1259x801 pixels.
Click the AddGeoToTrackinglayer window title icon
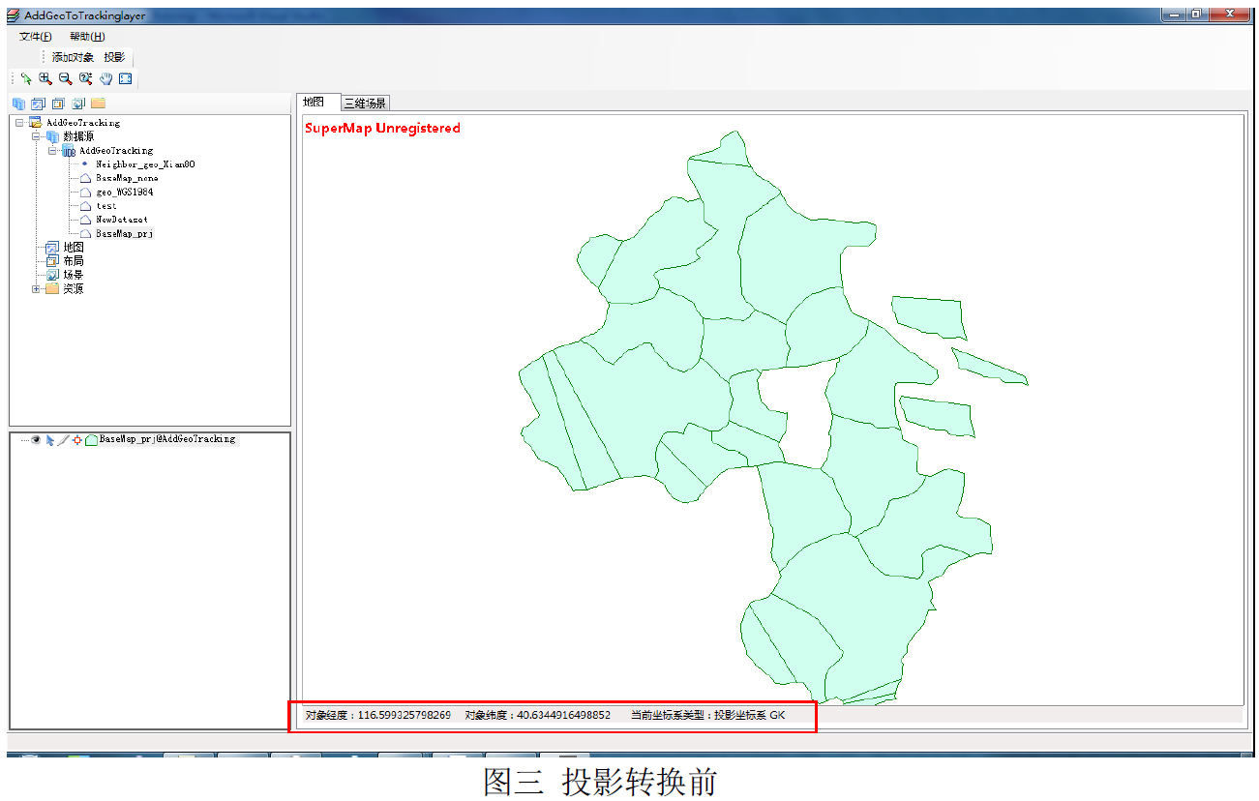(13, 15)
